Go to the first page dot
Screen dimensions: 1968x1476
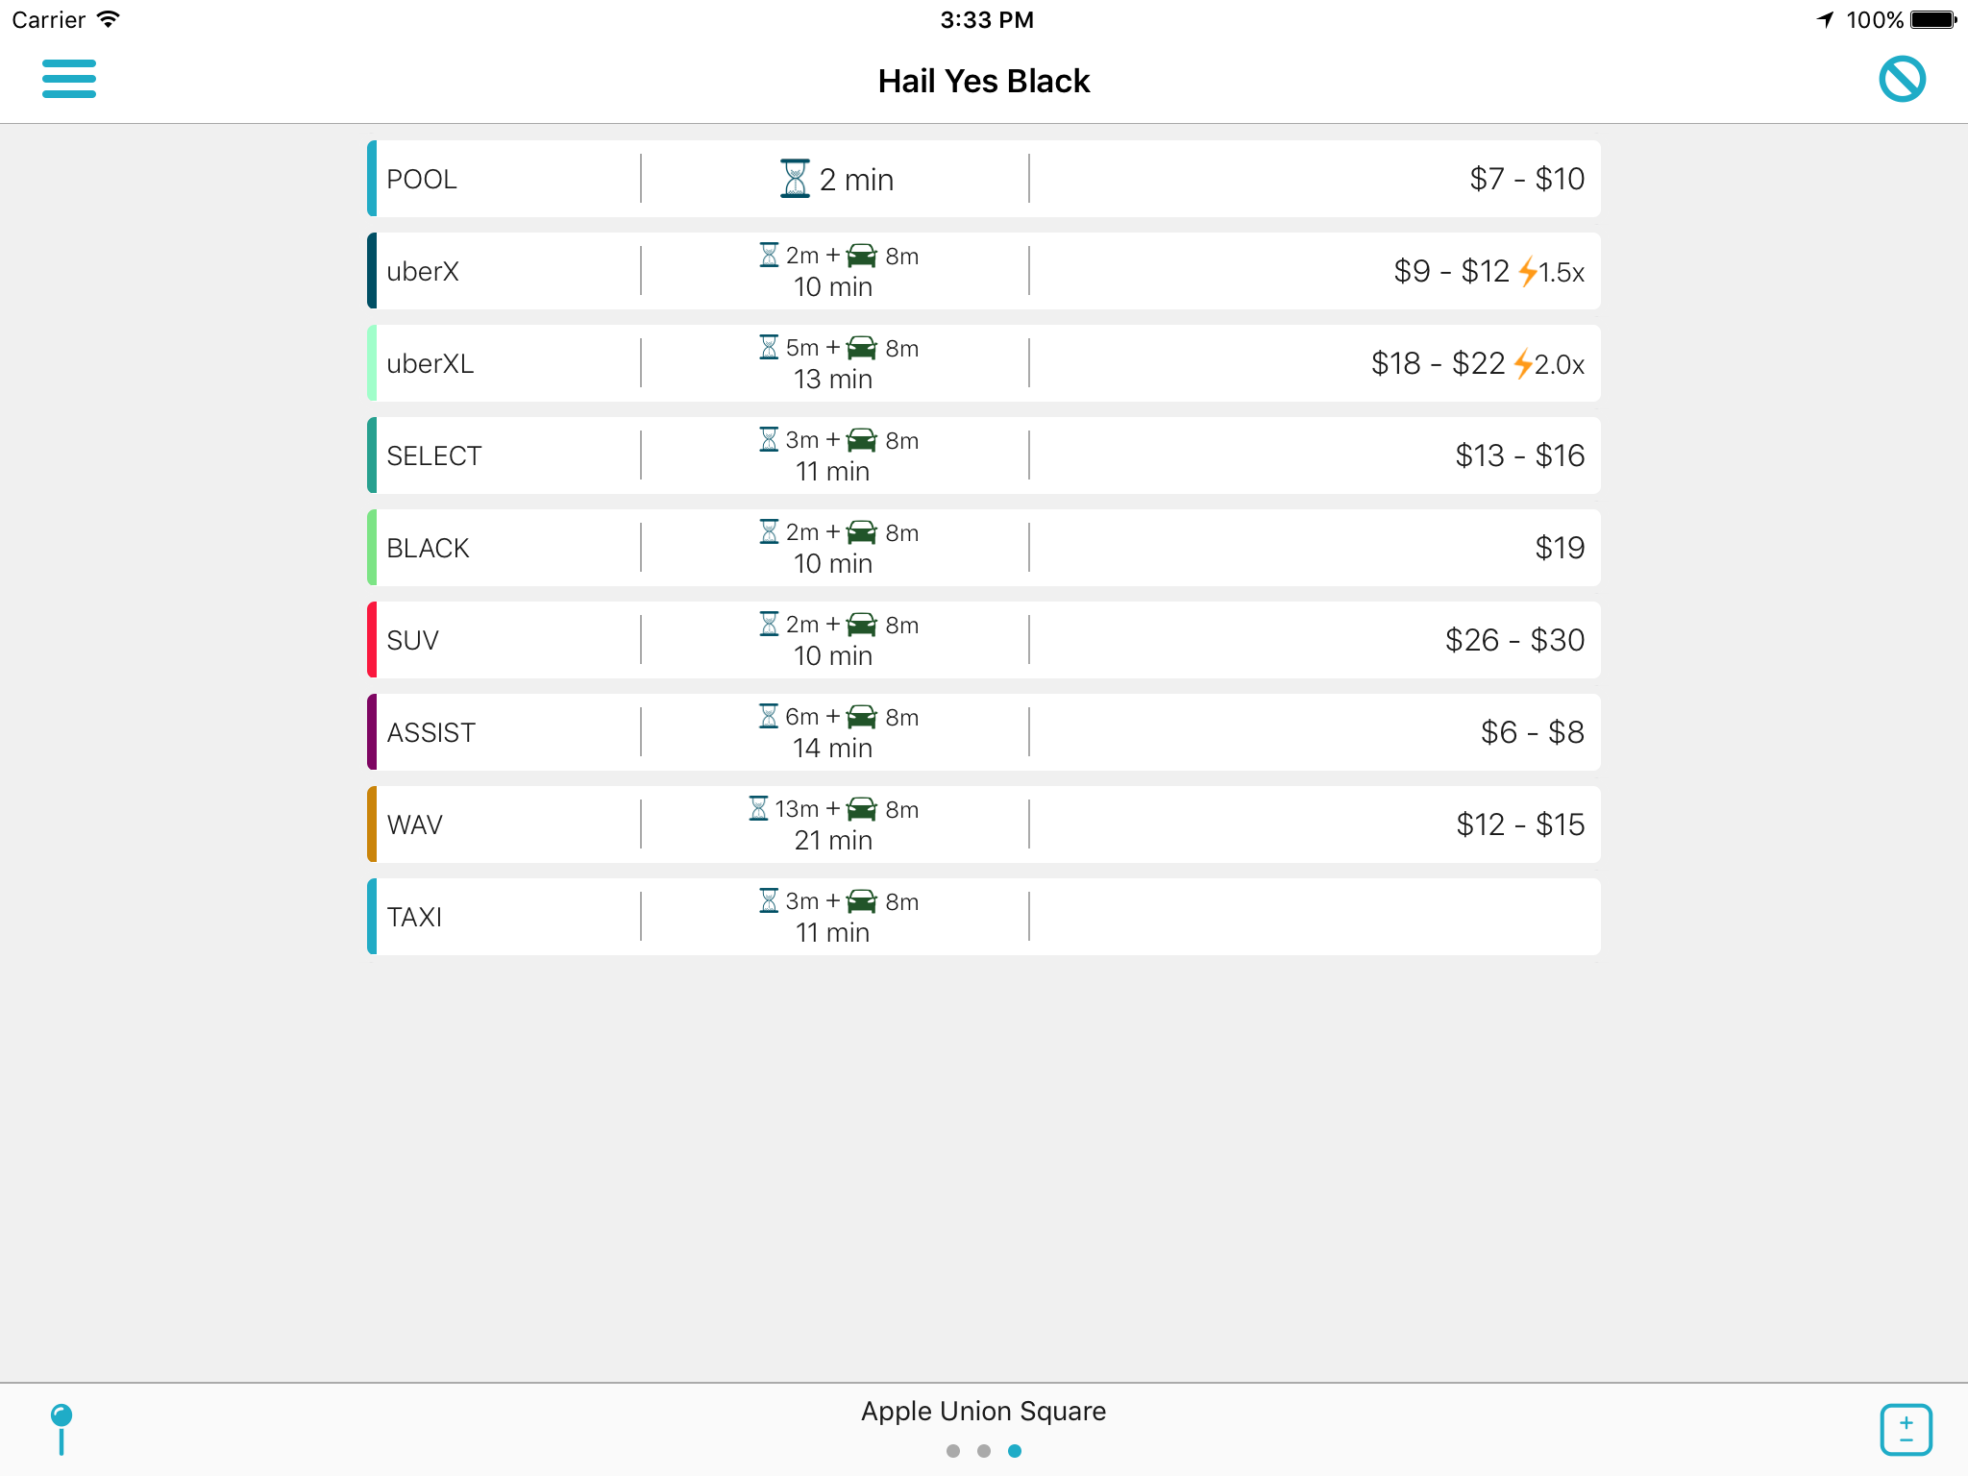coord(953,1451)
